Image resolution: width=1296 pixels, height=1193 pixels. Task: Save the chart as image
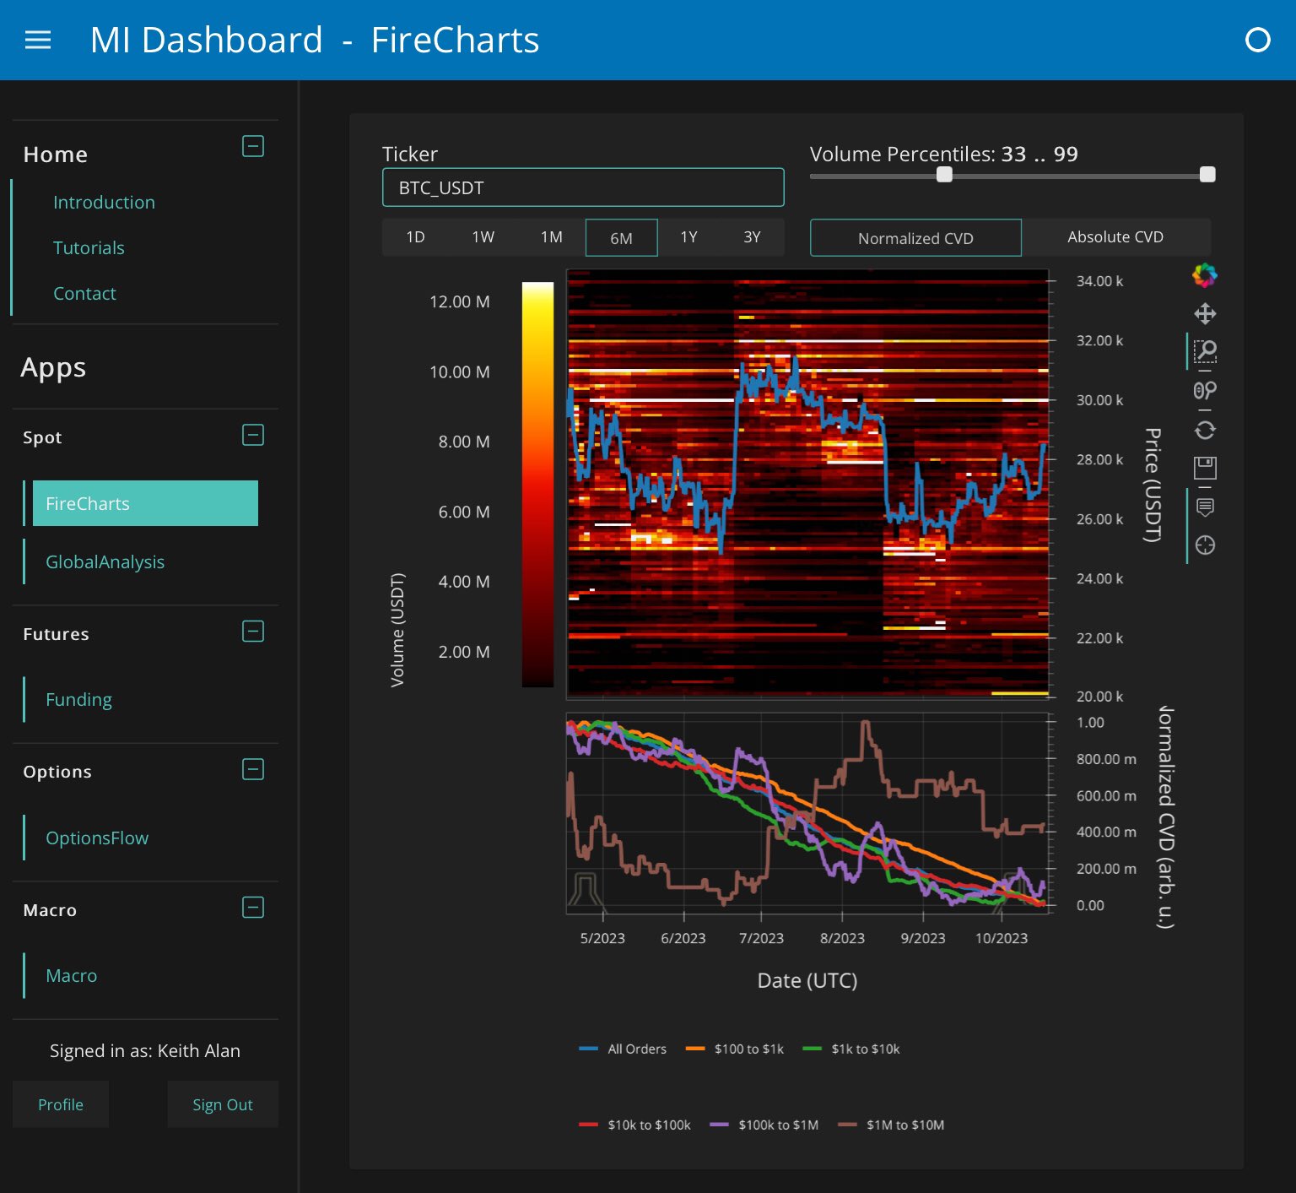click(x=1205, y=468)
